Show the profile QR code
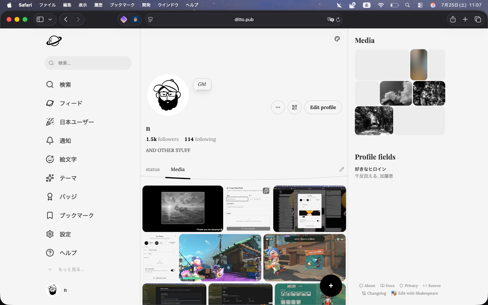 click(295, 107)
